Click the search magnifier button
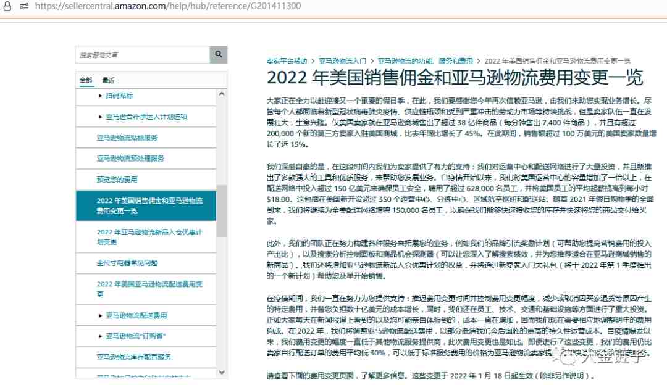Image resolution: width=667 pixels, height=385 pixels. [219, 54]
